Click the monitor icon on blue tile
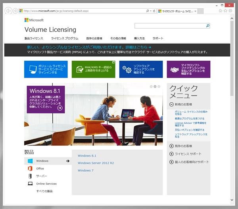Screen dimensions: 238x209 [x=33, y=69]
